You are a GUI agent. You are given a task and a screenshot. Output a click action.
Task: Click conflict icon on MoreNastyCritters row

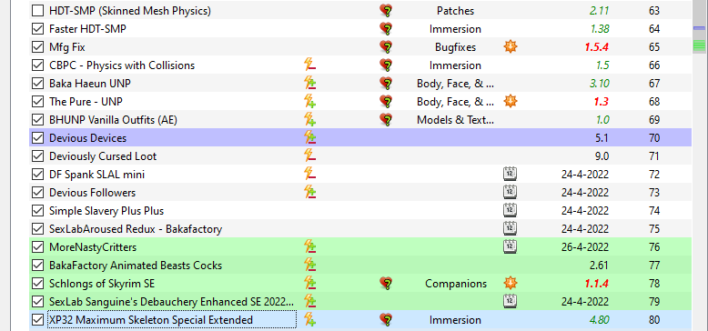(309, 246)
